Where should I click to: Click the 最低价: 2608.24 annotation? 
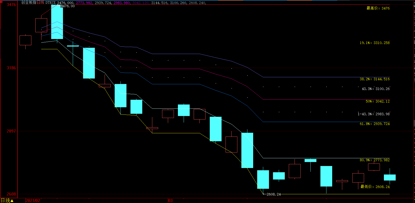(x=375, y=187)
